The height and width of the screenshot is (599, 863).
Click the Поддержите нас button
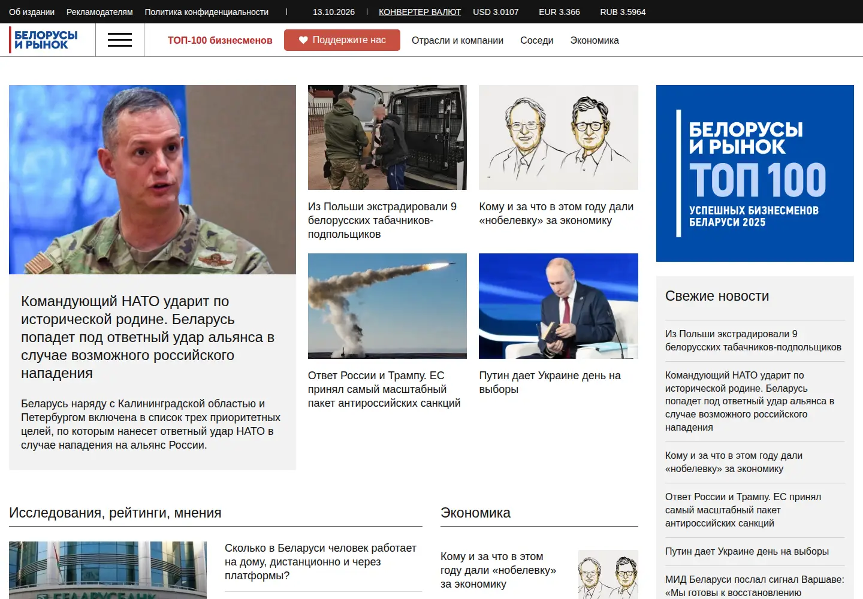tap(342, 40)
